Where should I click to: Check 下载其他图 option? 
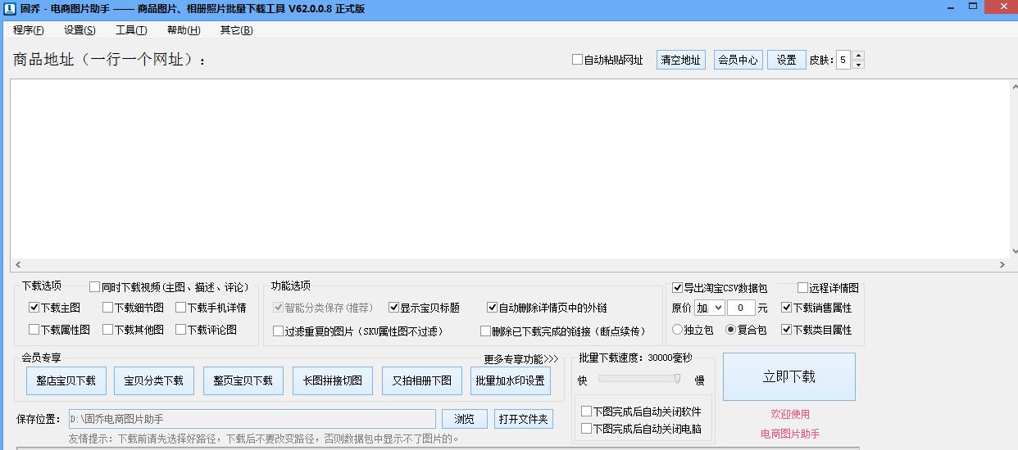[107, 330]
